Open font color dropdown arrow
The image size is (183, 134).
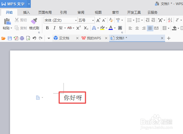tap(115, 28)
